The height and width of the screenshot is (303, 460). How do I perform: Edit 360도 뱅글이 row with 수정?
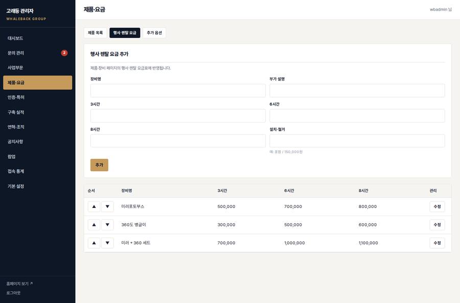pyautogui.click(x=437, y=225)
